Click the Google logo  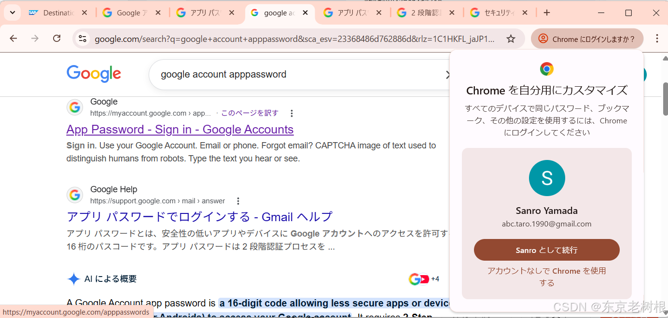coord(94,74)
